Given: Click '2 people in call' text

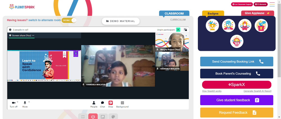Looking at the screenshot, I should 21,30.
